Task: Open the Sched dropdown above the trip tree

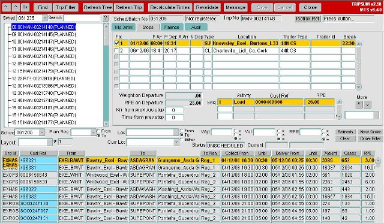Action: 44,18
